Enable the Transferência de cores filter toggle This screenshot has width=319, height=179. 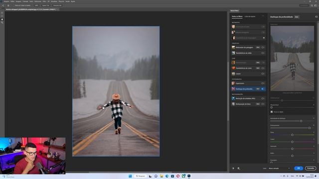point(263,68)
